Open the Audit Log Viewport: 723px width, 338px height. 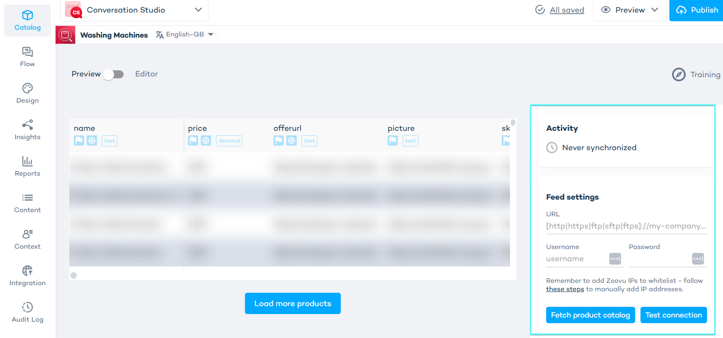tap(27, 313)
